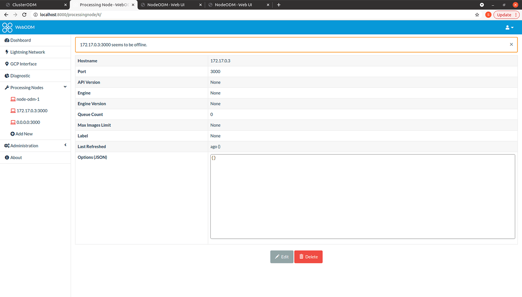This screenshot has width=522, height=297.
Task: Expand the Administration section
Action: (x=65, y=145)
